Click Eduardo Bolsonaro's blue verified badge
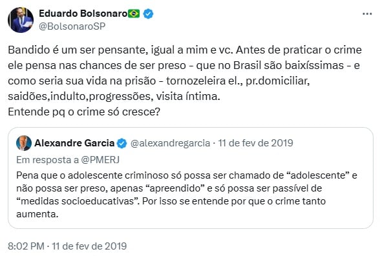This screenshot has width=380, height=256. pos(148,14)
